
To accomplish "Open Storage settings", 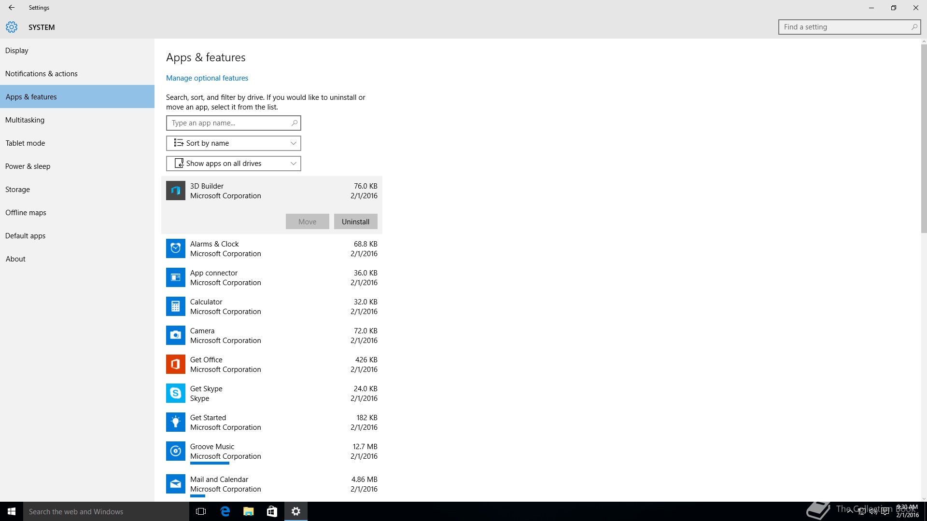I will (77, 190).
